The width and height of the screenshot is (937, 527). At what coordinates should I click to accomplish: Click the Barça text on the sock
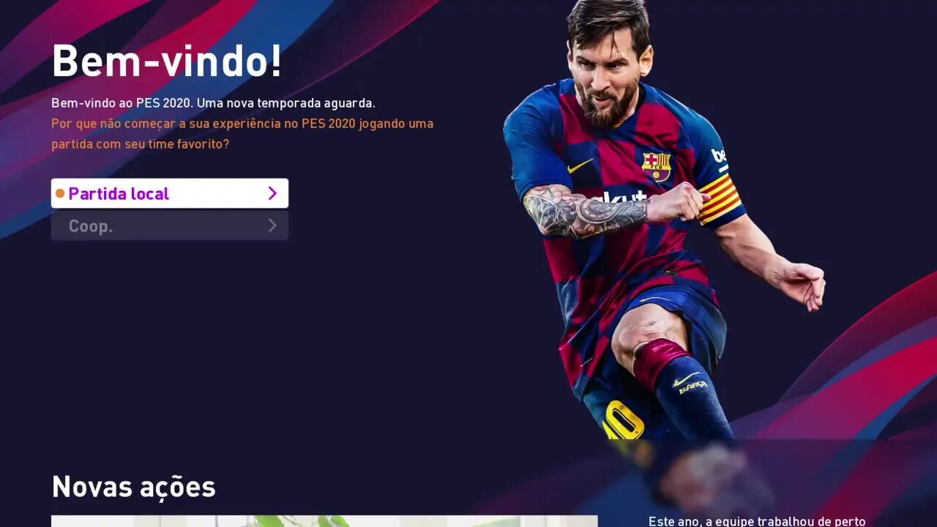[x=693, y=388]
